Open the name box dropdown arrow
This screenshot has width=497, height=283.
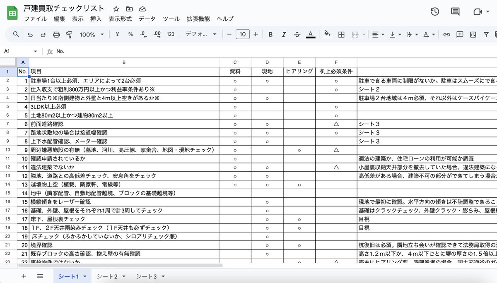tap(35, 51)
